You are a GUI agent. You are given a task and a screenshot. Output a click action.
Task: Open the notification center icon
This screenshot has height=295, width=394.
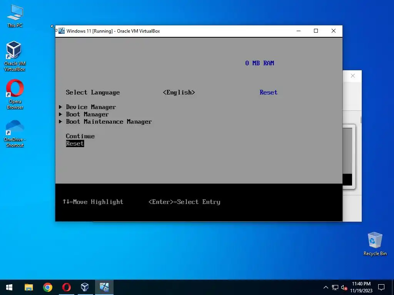pyautogui.click(x=381, y=287)
